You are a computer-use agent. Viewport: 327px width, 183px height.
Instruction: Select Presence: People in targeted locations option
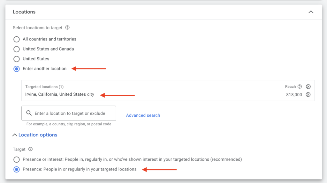coord(17,169)
